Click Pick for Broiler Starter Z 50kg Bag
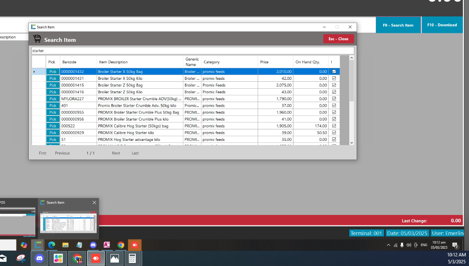This screenshot has width=469, height=266. 53,85
